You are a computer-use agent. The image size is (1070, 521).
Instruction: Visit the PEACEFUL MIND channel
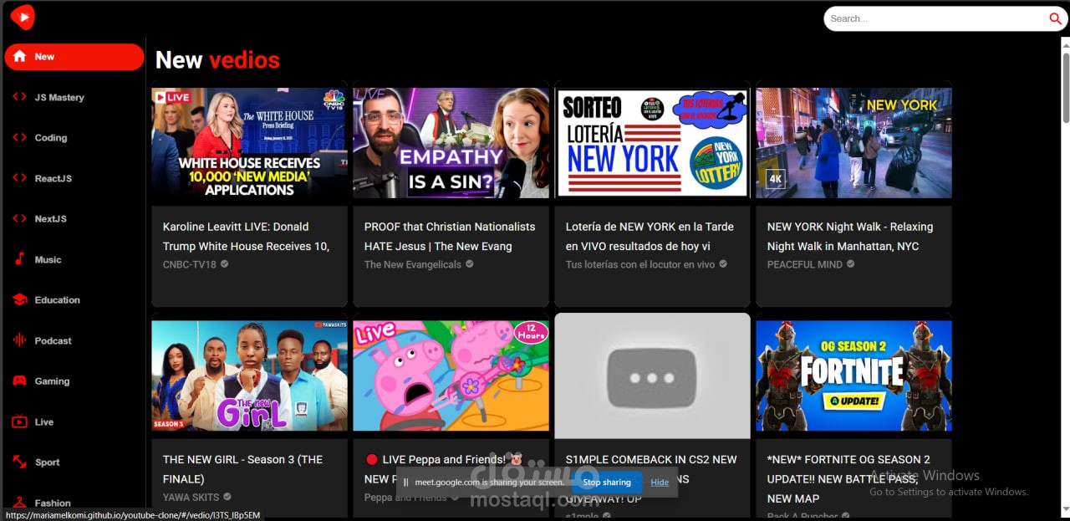(805, 264)
